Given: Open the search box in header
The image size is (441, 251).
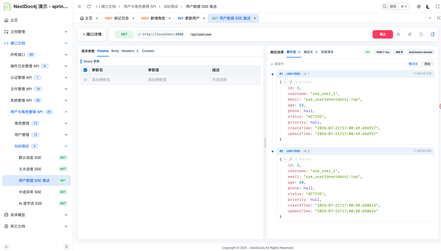Looking at the screenshot, I should click(x=395, y=7).
